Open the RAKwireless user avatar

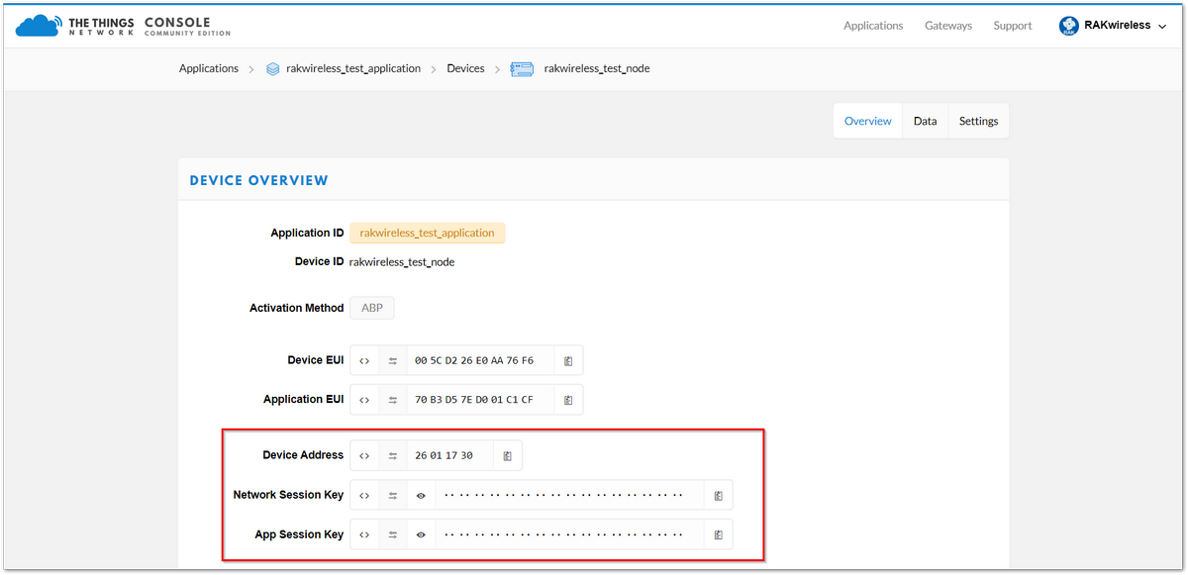click(x=1068, y=26)
